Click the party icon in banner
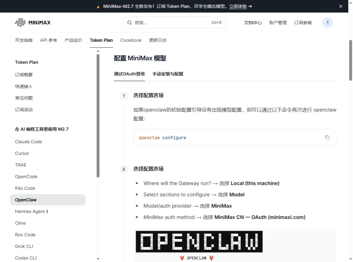353x262 pixels. click(x=98, y=7)
